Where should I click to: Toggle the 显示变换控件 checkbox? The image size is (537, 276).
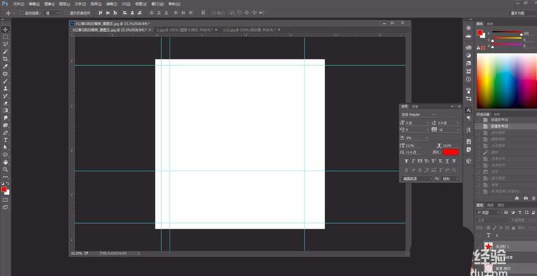(66, 12)
